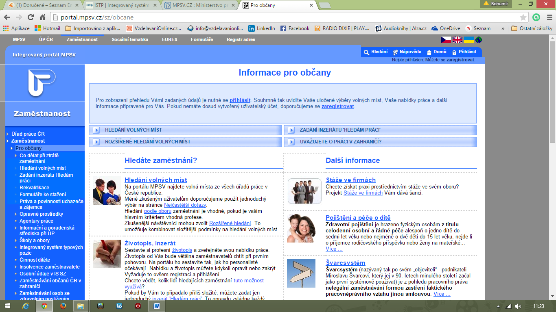Open the Aplikace bookmarks shortcut
Image resolution: width=556 pixels, height=312 pixels.
click(16, 28)
